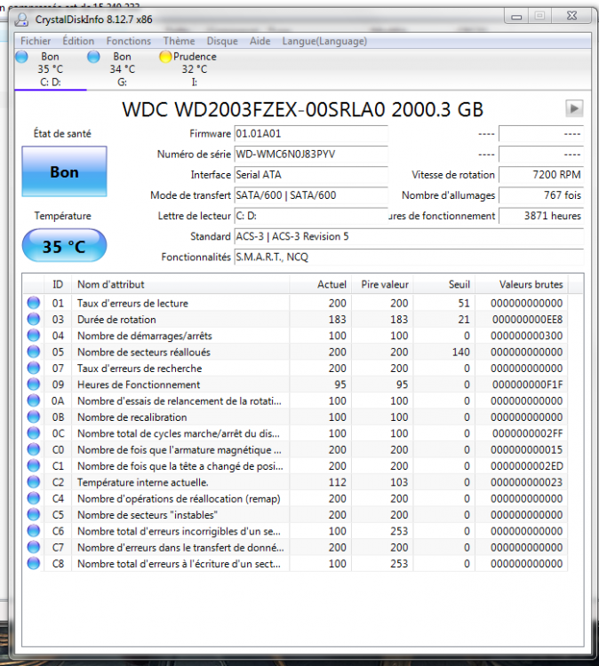
Task: Sort by the ID column header
Action: pyautogui.click(x=58, y=284)
